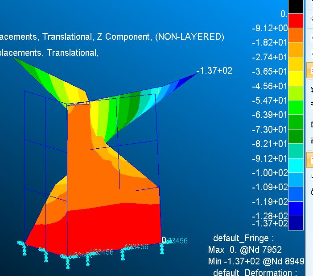Click the navy swatch beside -1.28+02 and -1.37+02
The width and height of the screenshot is (313, 276).
click(296, 223)
